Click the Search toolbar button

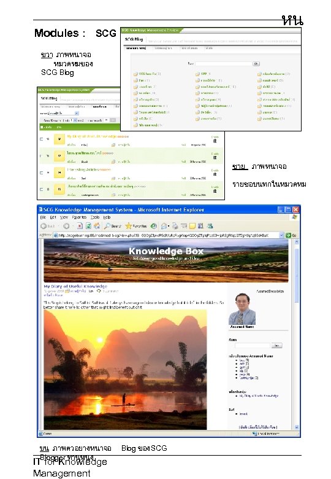pyautogui.click(x=112, y=226)
